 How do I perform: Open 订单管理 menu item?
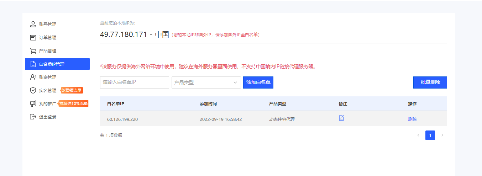tap(47, 37)
